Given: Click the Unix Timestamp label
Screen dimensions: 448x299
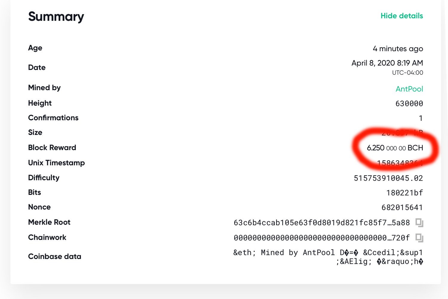Looking at the screenshot, I should coord(56,163).
